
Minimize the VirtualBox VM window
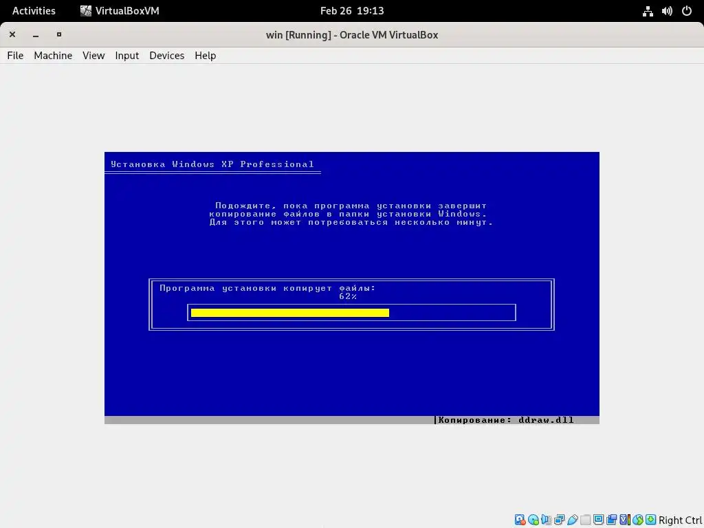(x=36, y=34)
